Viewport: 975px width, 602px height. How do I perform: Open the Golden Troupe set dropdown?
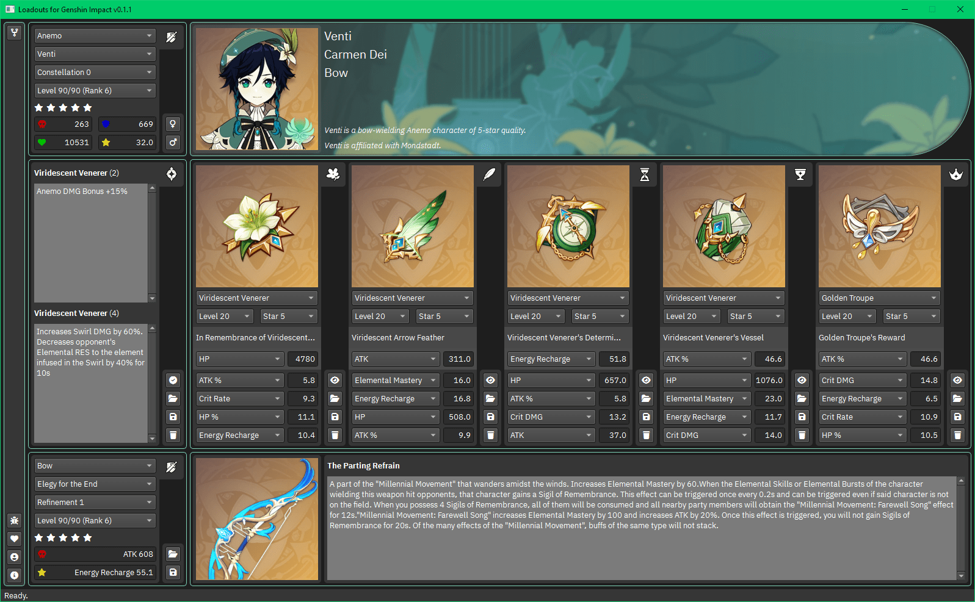(x=879, y=298)
